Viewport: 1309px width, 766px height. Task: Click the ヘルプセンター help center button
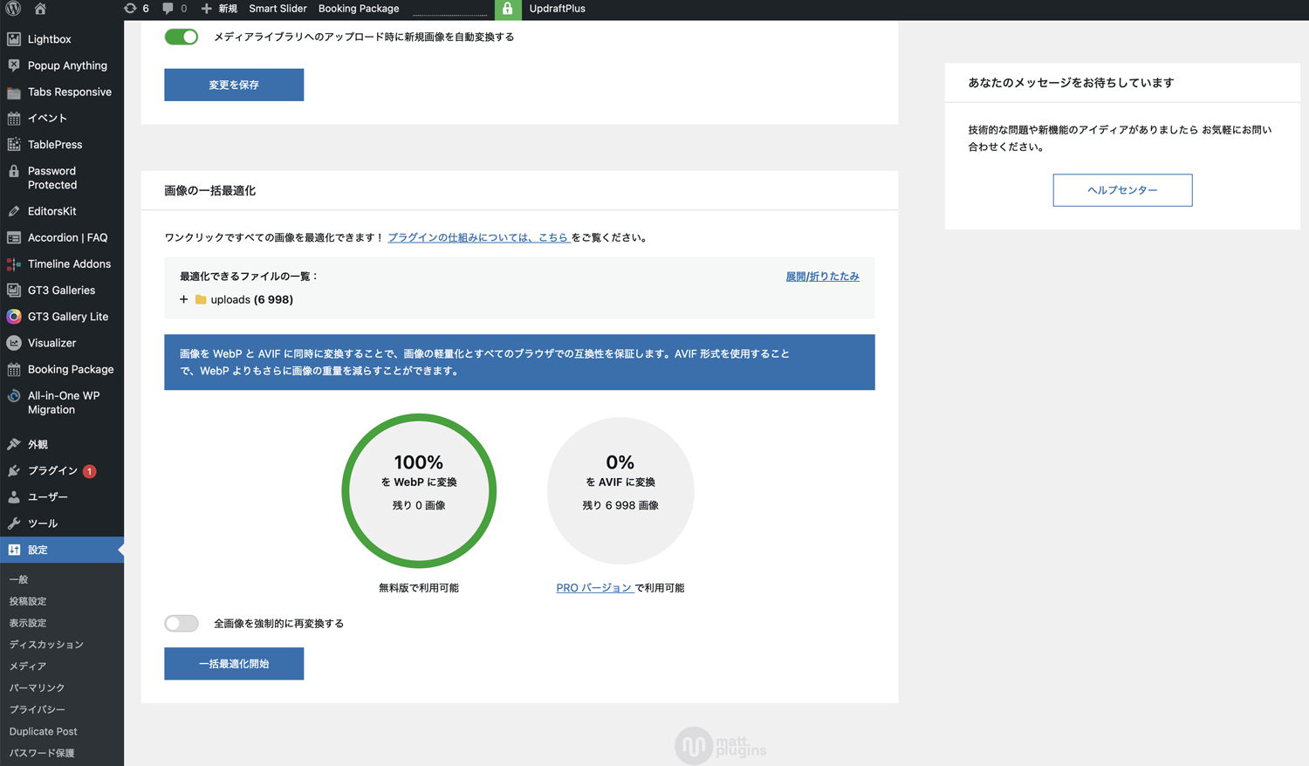tap(1122, 190)
